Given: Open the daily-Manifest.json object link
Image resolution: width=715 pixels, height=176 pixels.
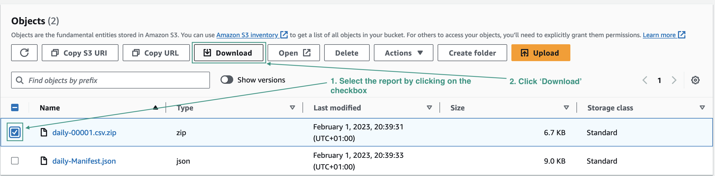Looking at the screenshot, I should [84, 161].
